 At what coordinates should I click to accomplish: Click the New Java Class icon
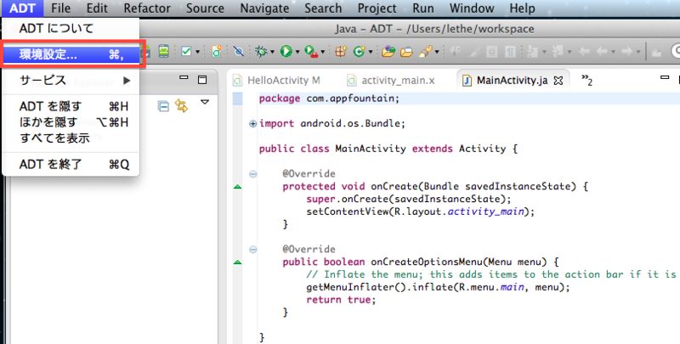coord(359,52)
